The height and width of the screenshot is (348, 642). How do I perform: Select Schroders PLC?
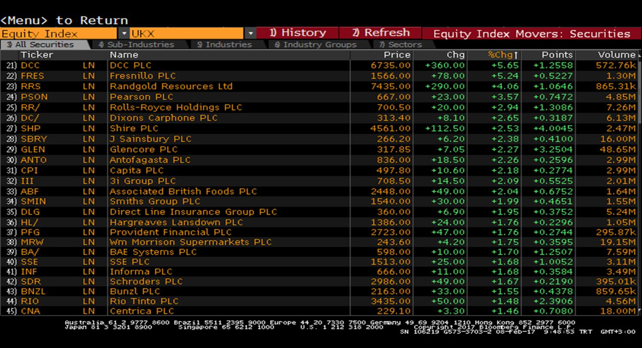[146, 282]
